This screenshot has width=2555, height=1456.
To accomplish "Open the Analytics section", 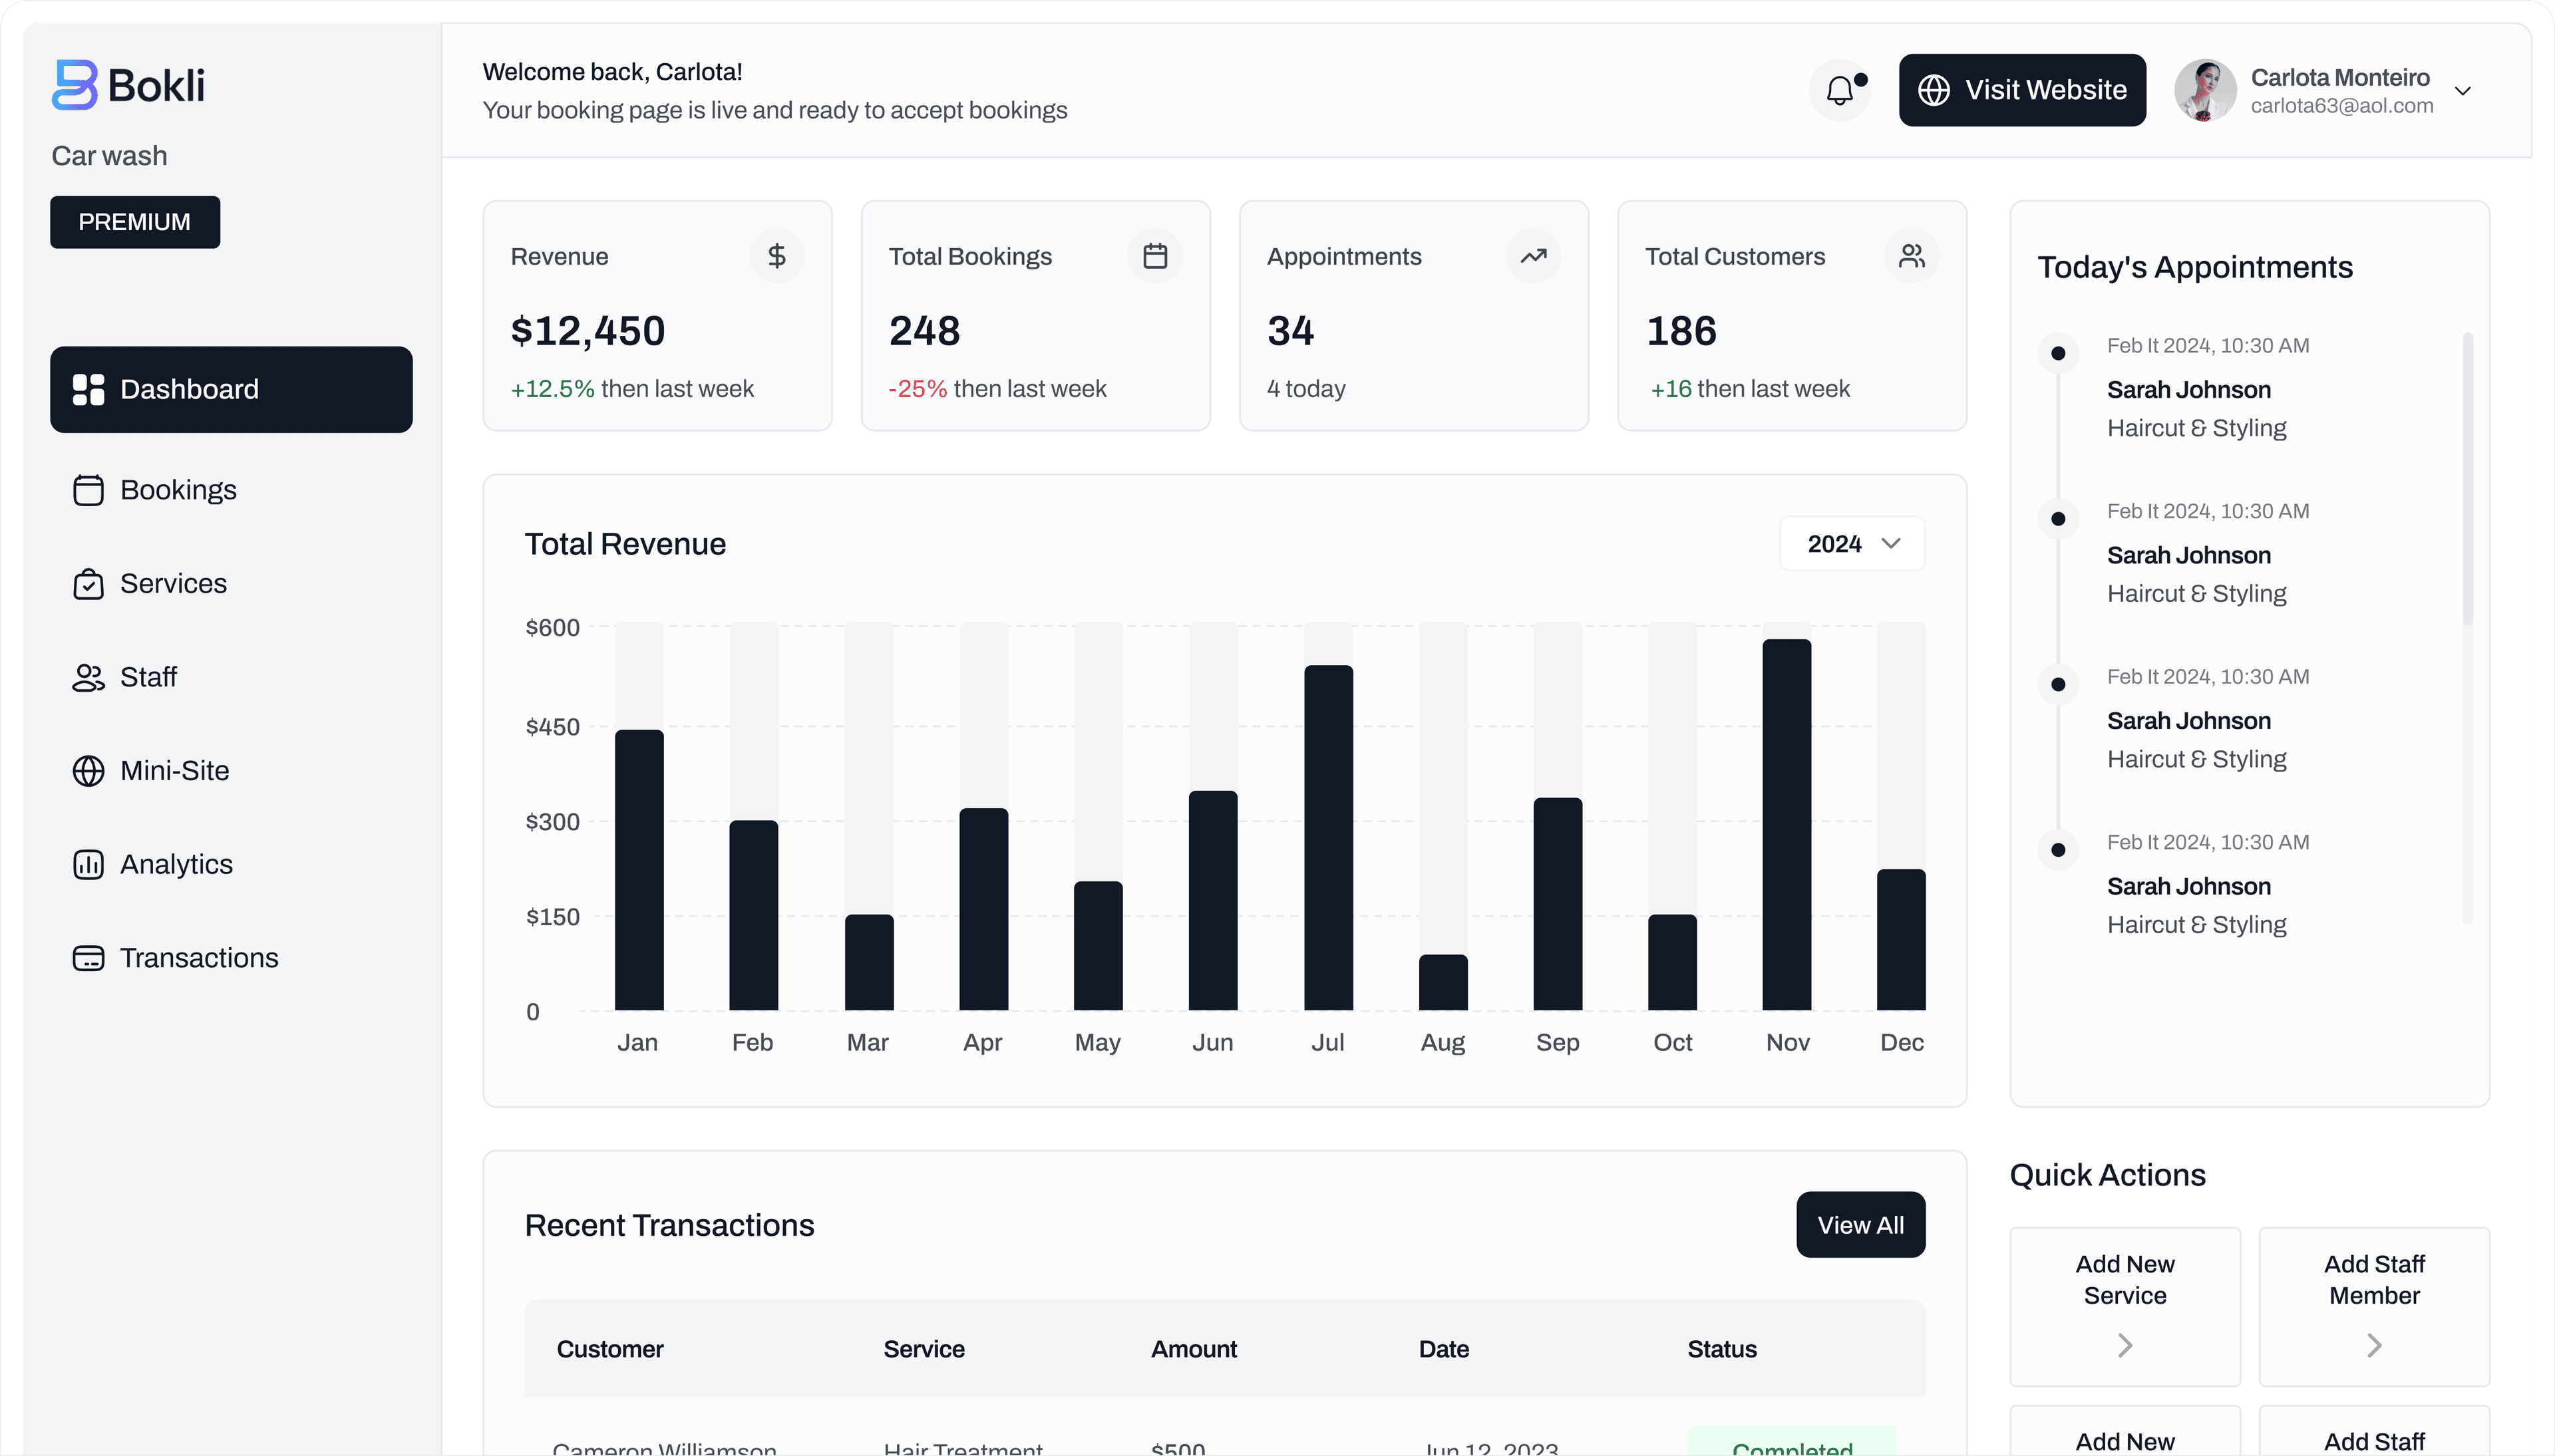I will coord(176,863).
